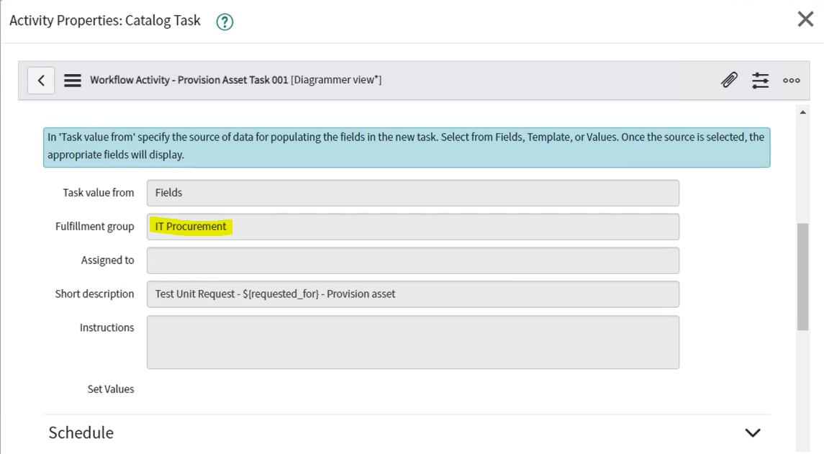
Task: Click inside the Assigned to field
Action: click(413, 260)
